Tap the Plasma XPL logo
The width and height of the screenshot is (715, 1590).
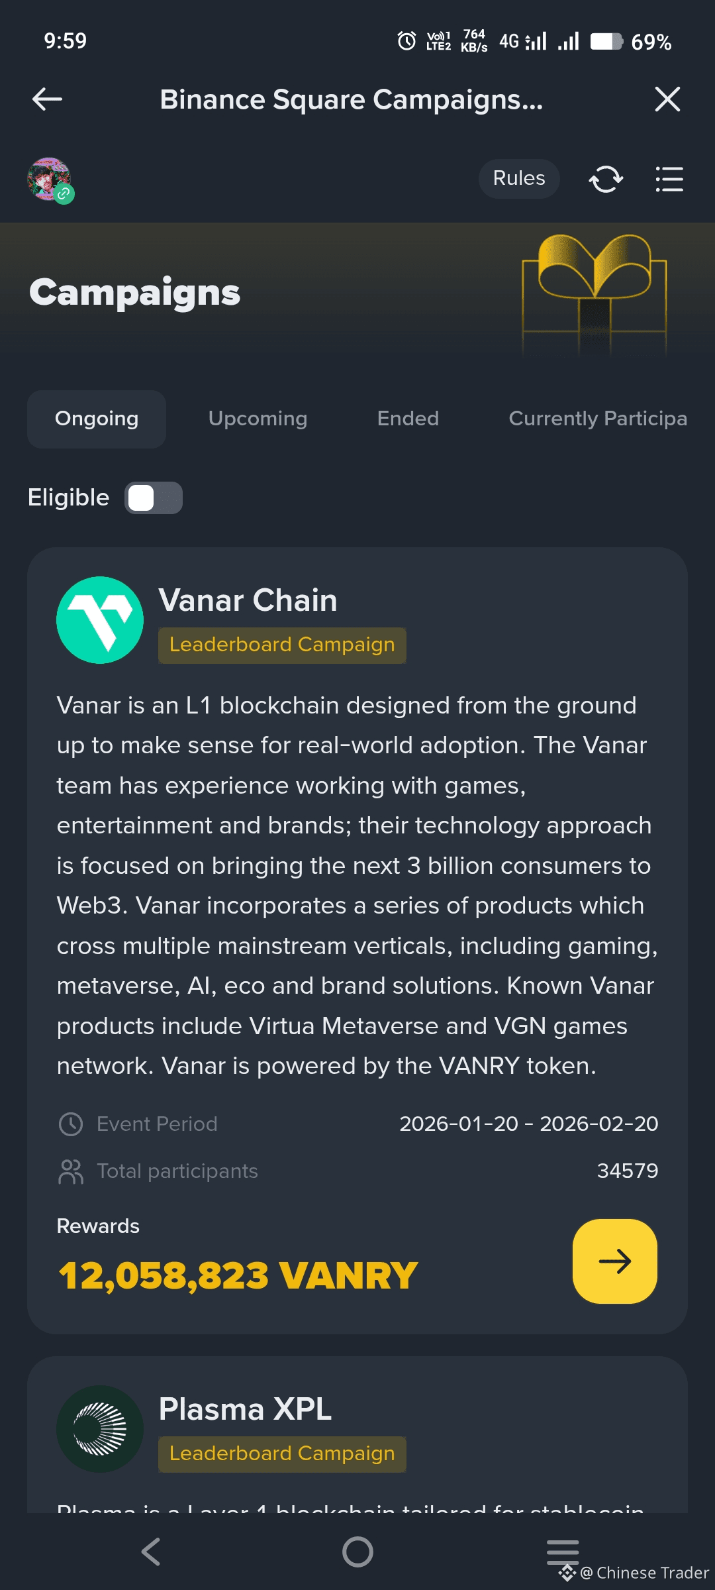[100, 1429]
